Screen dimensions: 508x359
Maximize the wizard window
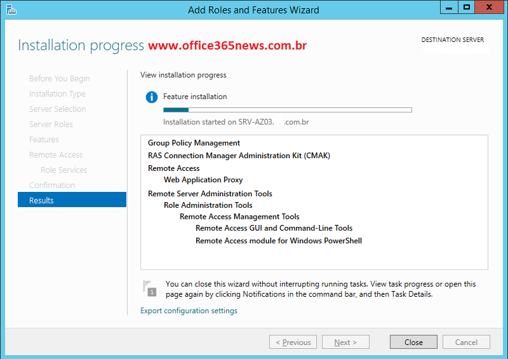(467, 7)
